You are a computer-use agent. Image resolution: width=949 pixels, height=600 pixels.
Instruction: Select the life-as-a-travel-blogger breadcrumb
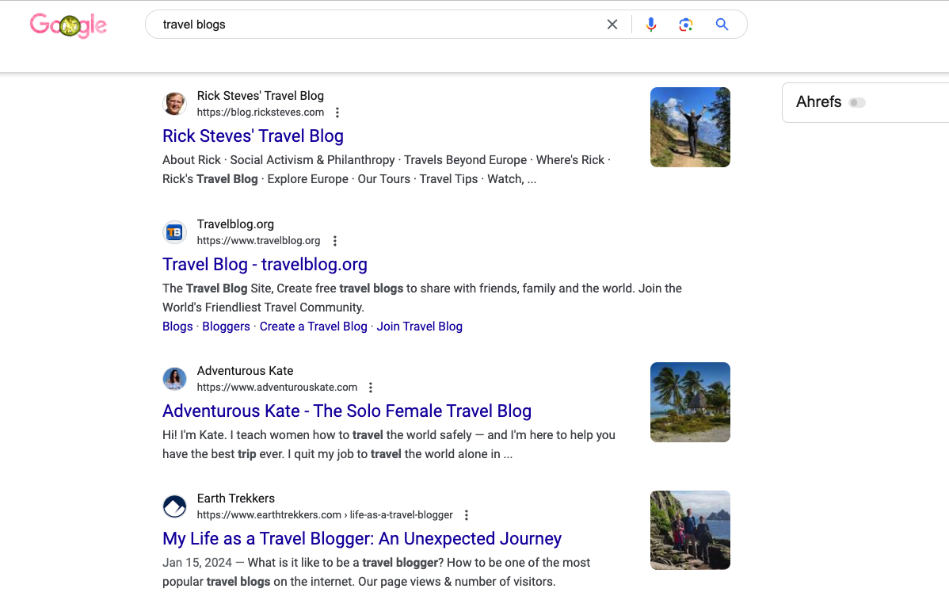pyautogui.click(x=402, y=514)
